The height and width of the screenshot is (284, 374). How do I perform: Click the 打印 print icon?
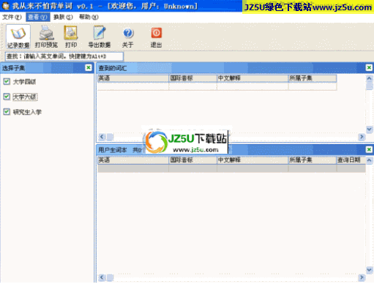tap(71, 37)
